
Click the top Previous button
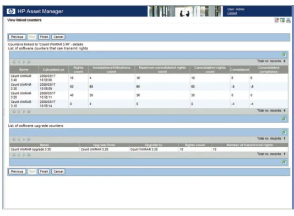[x=17, y=37]
